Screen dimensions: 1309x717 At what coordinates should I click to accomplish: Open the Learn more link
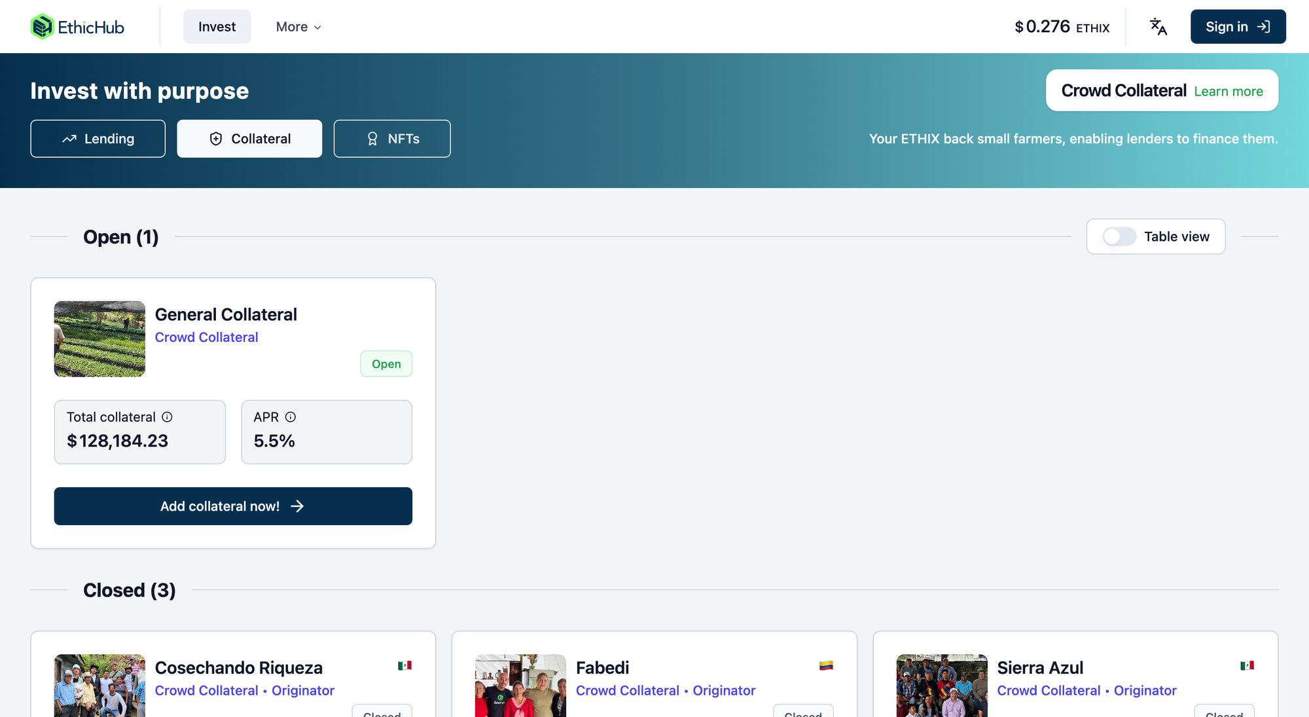pyautogui.click(x=1228, y=92)
